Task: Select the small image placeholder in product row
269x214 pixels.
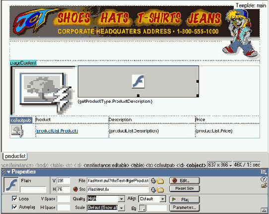Action: pos(17,131)
